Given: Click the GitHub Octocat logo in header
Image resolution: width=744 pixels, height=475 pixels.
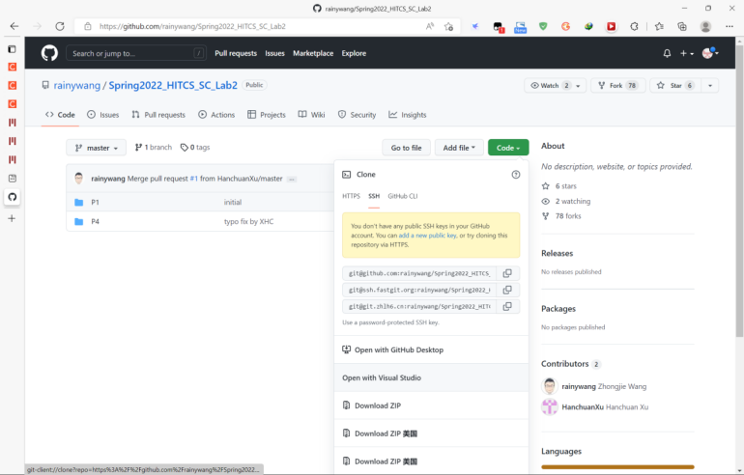Looking at the screenshot, I should pos(49,53).
